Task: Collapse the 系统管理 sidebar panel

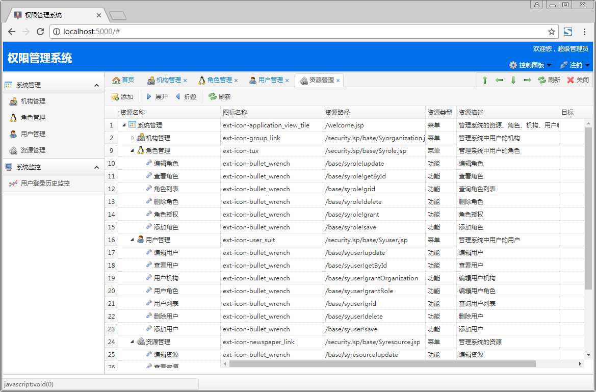Action: [x=96, y=85]
